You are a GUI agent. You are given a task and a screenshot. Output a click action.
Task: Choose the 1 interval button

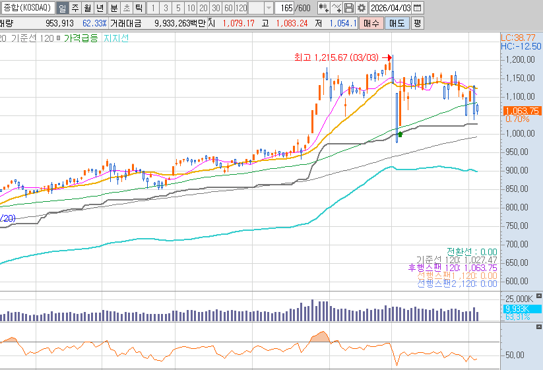153,8
